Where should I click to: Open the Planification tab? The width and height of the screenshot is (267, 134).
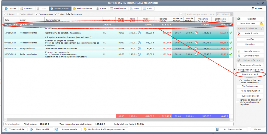click(118, 9)
